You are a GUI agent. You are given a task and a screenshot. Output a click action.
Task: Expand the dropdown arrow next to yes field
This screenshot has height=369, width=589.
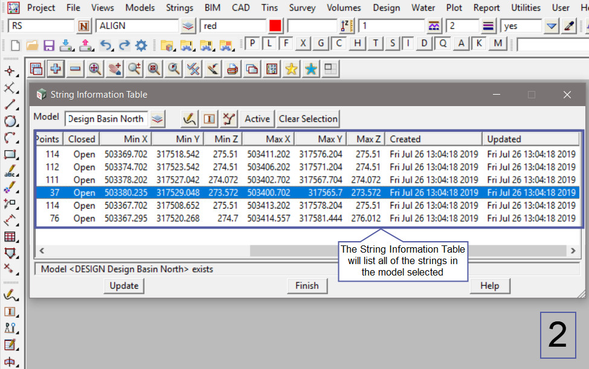click(x=551, y=26)
